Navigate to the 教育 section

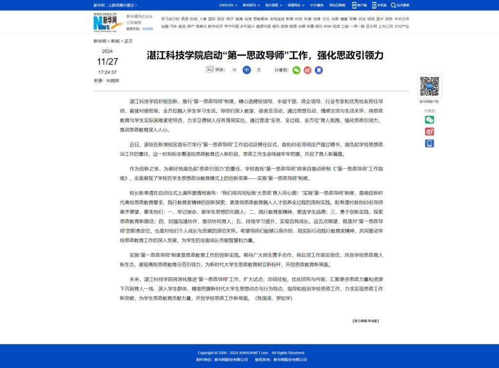[289, 19]
